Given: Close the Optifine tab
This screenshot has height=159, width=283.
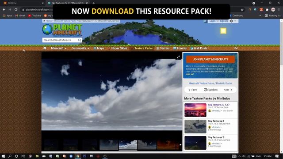Looking at the screenshot, I should pyautogui.click(x=43, y=3).
